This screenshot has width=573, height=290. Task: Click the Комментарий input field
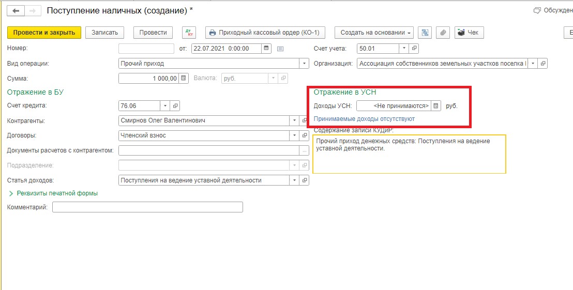coord(147,207)
